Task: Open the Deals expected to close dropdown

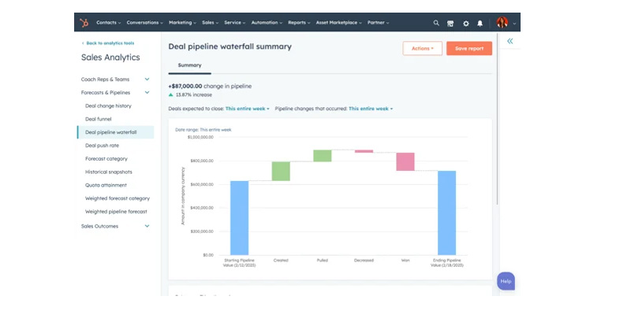Action: coord(247,109)
